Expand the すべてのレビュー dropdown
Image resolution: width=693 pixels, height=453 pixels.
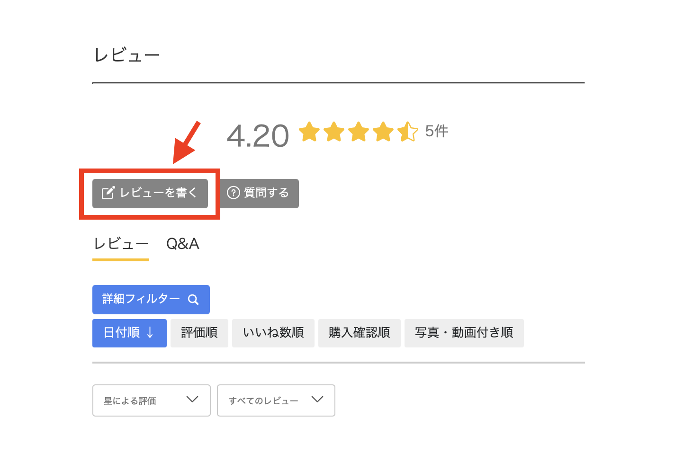tap(276, 400)
